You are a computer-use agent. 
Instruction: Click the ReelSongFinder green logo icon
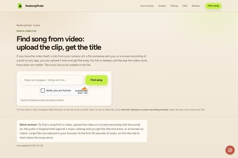point(20,6)
